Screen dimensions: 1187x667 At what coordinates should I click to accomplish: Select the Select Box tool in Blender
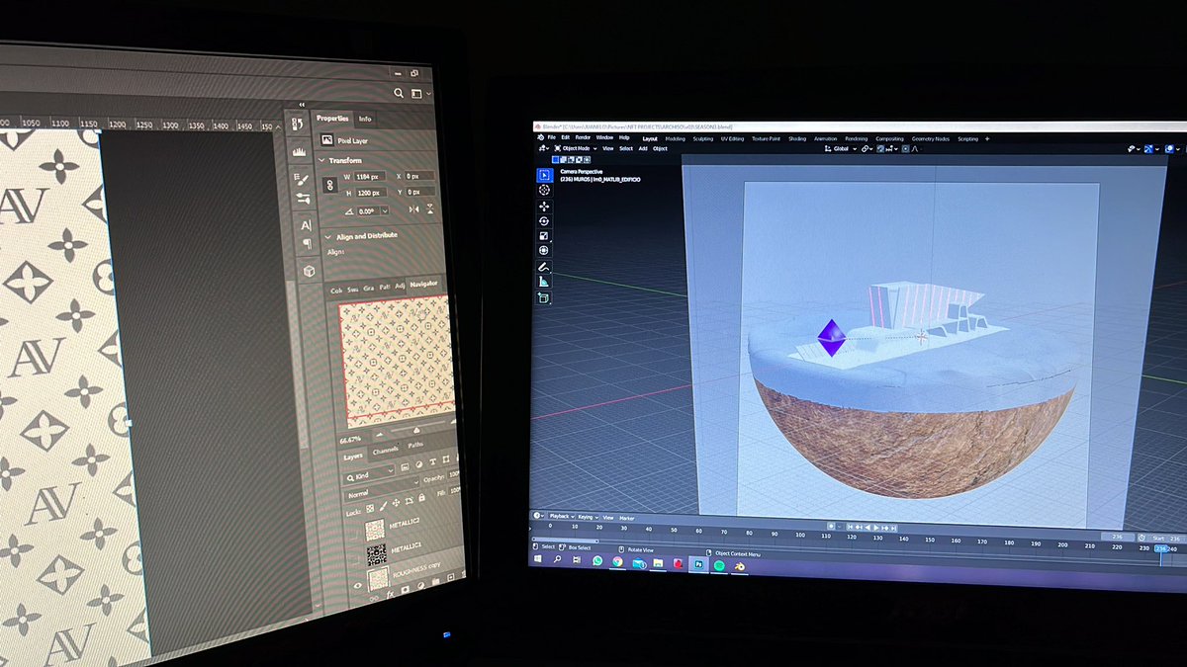544,175
